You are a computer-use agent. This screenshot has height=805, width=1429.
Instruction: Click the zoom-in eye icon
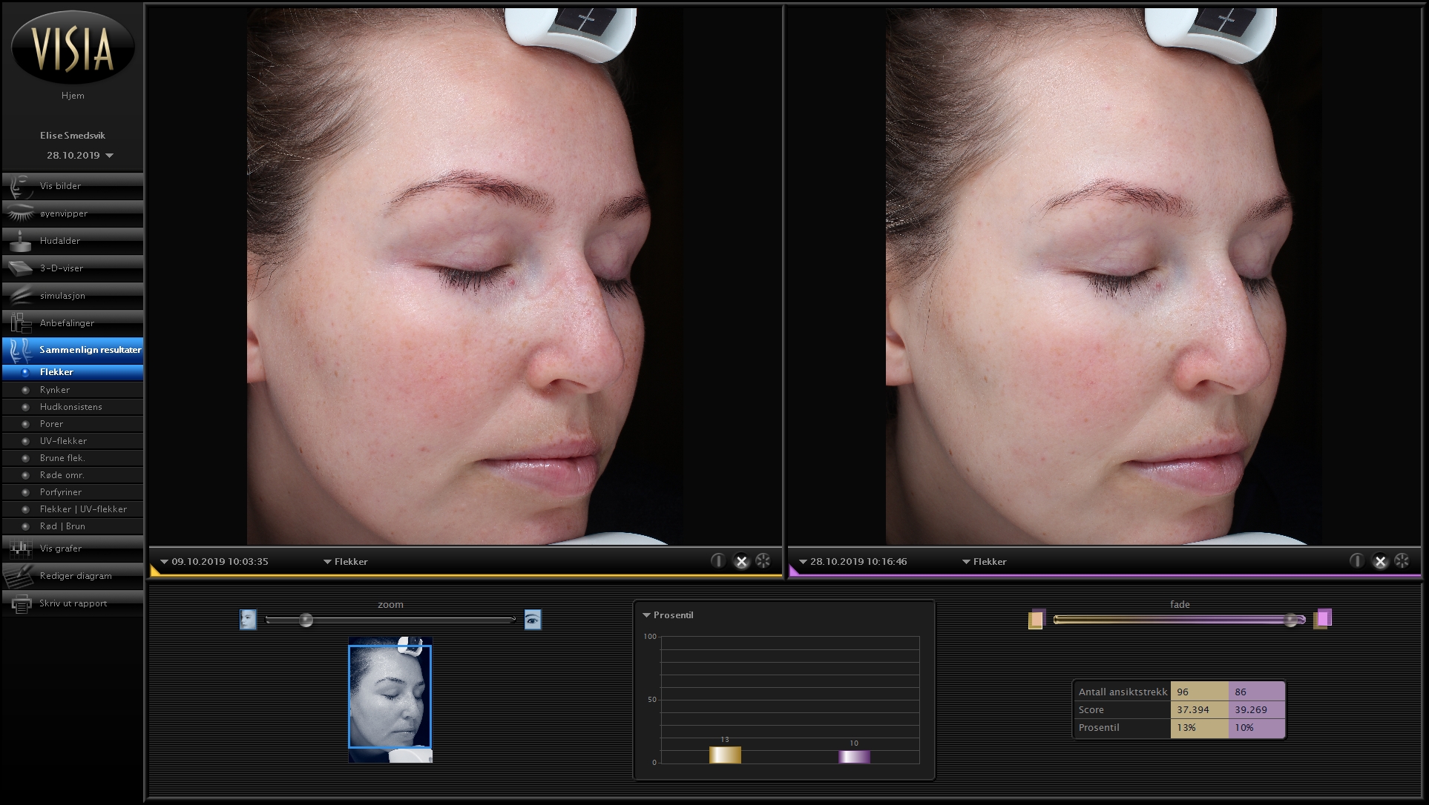533,619
